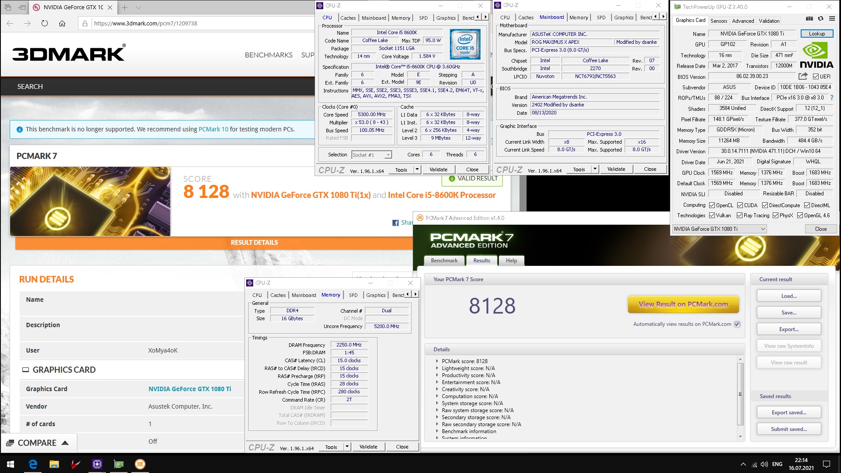This screenshot has width=841, height=473.
Task: Click the Facebook share icon
Action: [396, 223]
